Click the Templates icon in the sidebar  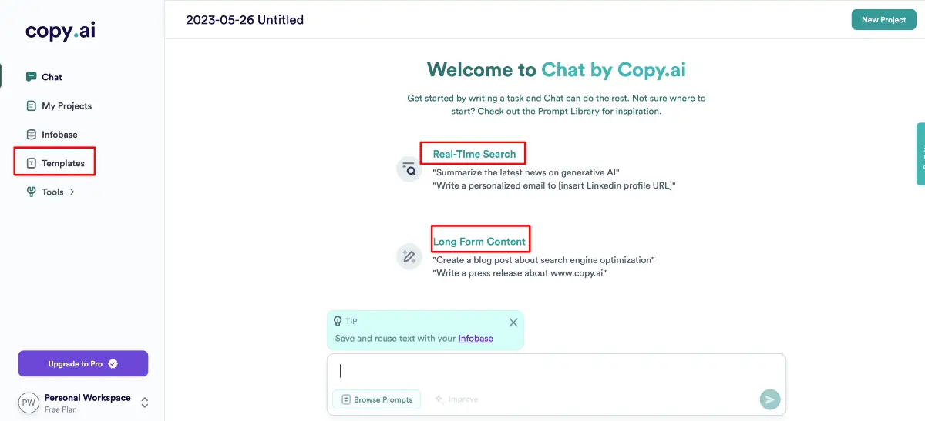pos(31,163)
